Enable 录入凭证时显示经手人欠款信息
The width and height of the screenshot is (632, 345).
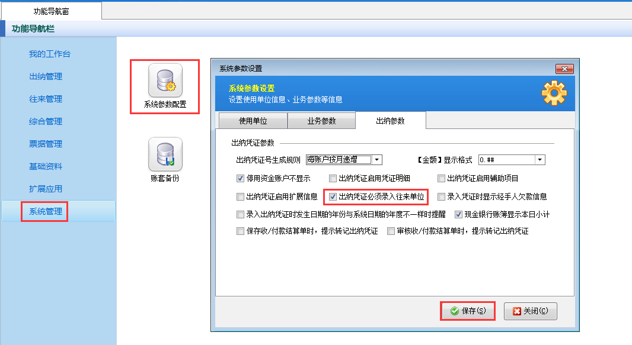pyautogui.click(x=441, y=196)
